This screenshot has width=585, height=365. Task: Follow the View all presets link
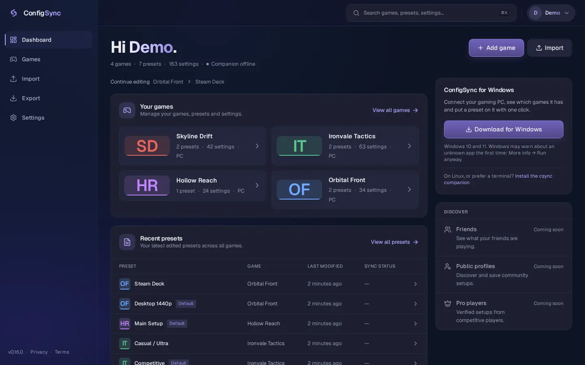tap(394, 242)
